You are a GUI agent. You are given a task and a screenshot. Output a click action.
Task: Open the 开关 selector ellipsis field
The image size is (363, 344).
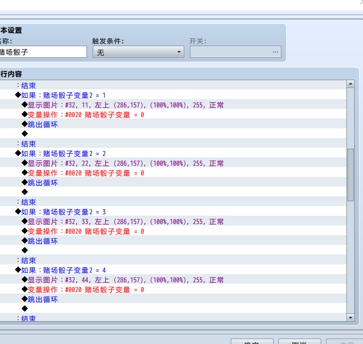pyautogui.click(x=236, y=52)
